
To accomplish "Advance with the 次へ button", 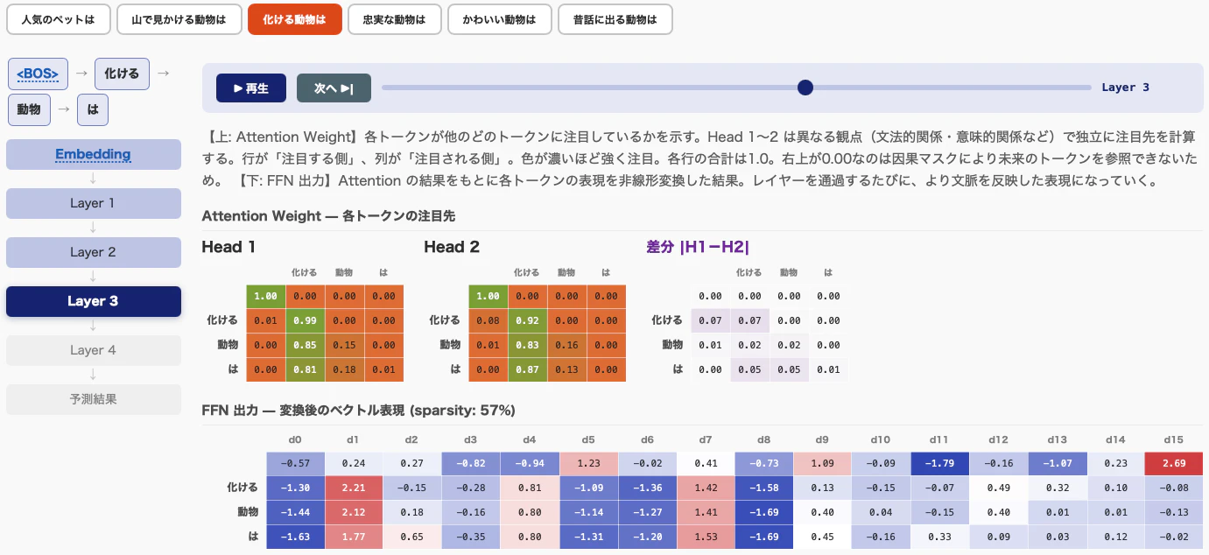I will [334, 88].
